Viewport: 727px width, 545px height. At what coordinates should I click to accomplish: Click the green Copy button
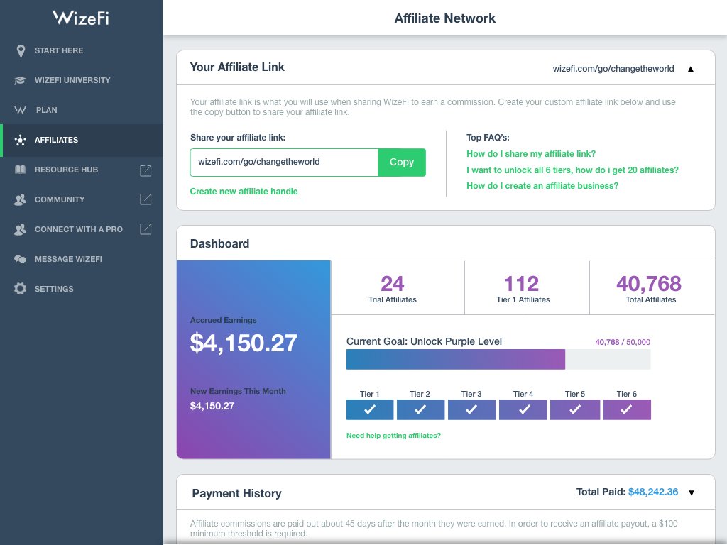coord(402,163)
